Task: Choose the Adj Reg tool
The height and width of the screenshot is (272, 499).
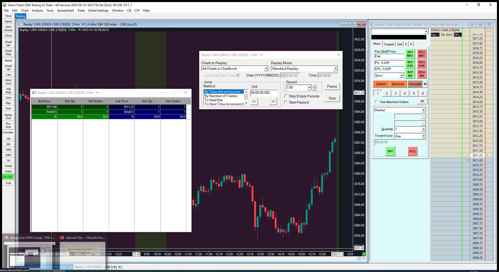Action: (8, 90)
